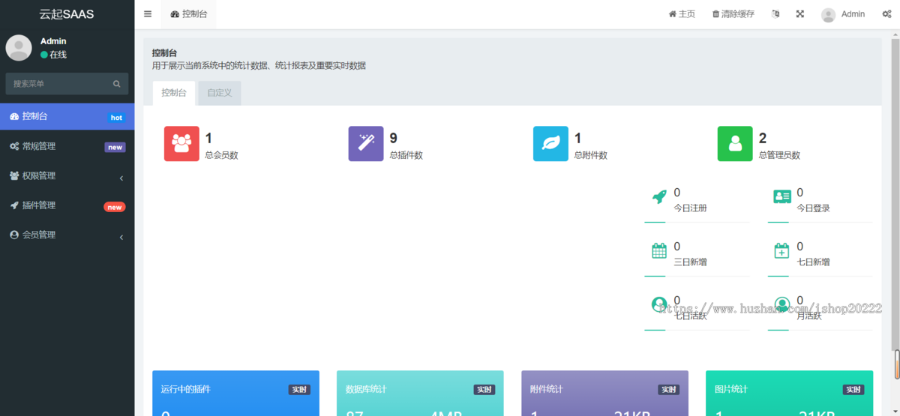
Task: Open the 控制台 tab in top bar
Action: pos(189,14)
